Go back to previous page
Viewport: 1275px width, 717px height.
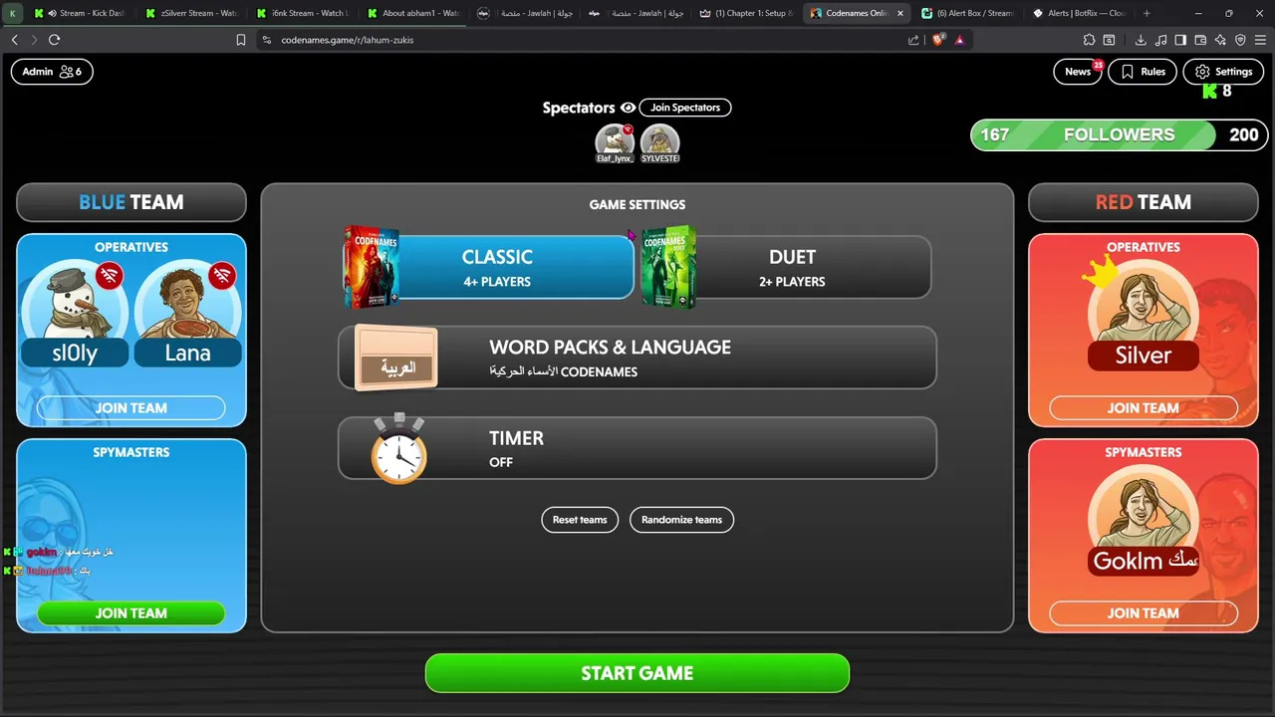click(14, 40)
